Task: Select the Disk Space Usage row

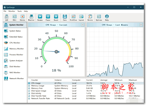Action: point(86,91)
